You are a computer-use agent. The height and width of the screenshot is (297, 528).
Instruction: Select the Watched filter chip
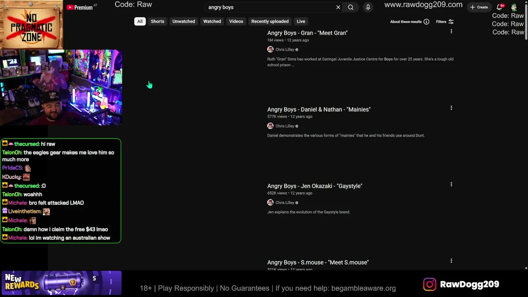212,21
